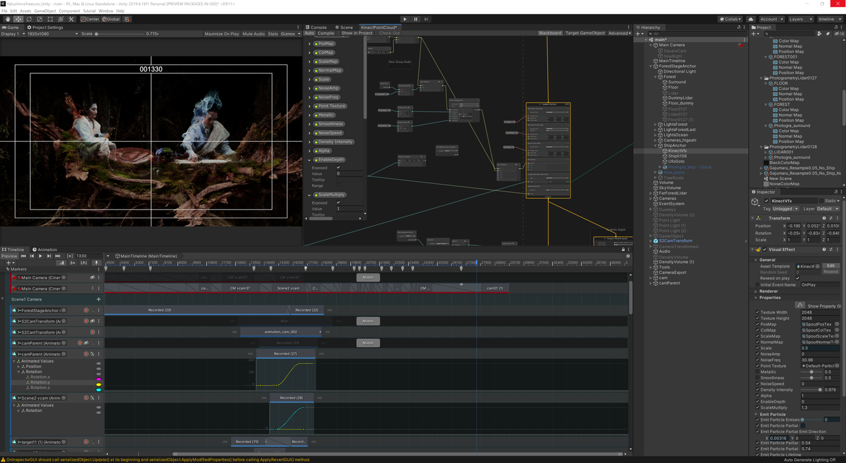Arm the record button on target11 track
Screen dimensions: 846x463
(86, 442)
